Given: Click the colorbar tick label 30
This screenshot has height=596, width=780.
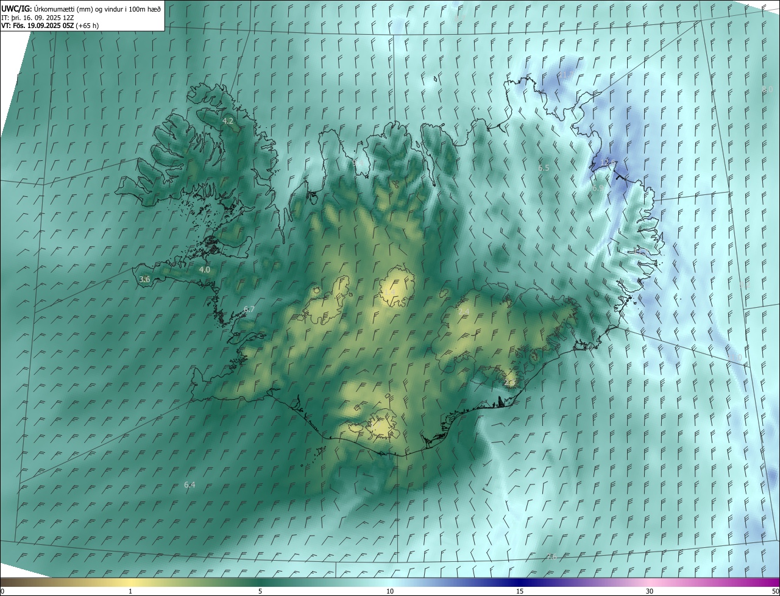Looking at the screenshot, I should click(650, 591).
